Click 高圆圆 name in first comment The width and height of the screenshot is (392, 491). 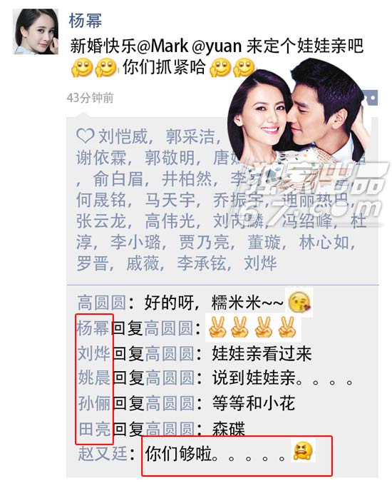pyautogui.click(x=102, y=303)
